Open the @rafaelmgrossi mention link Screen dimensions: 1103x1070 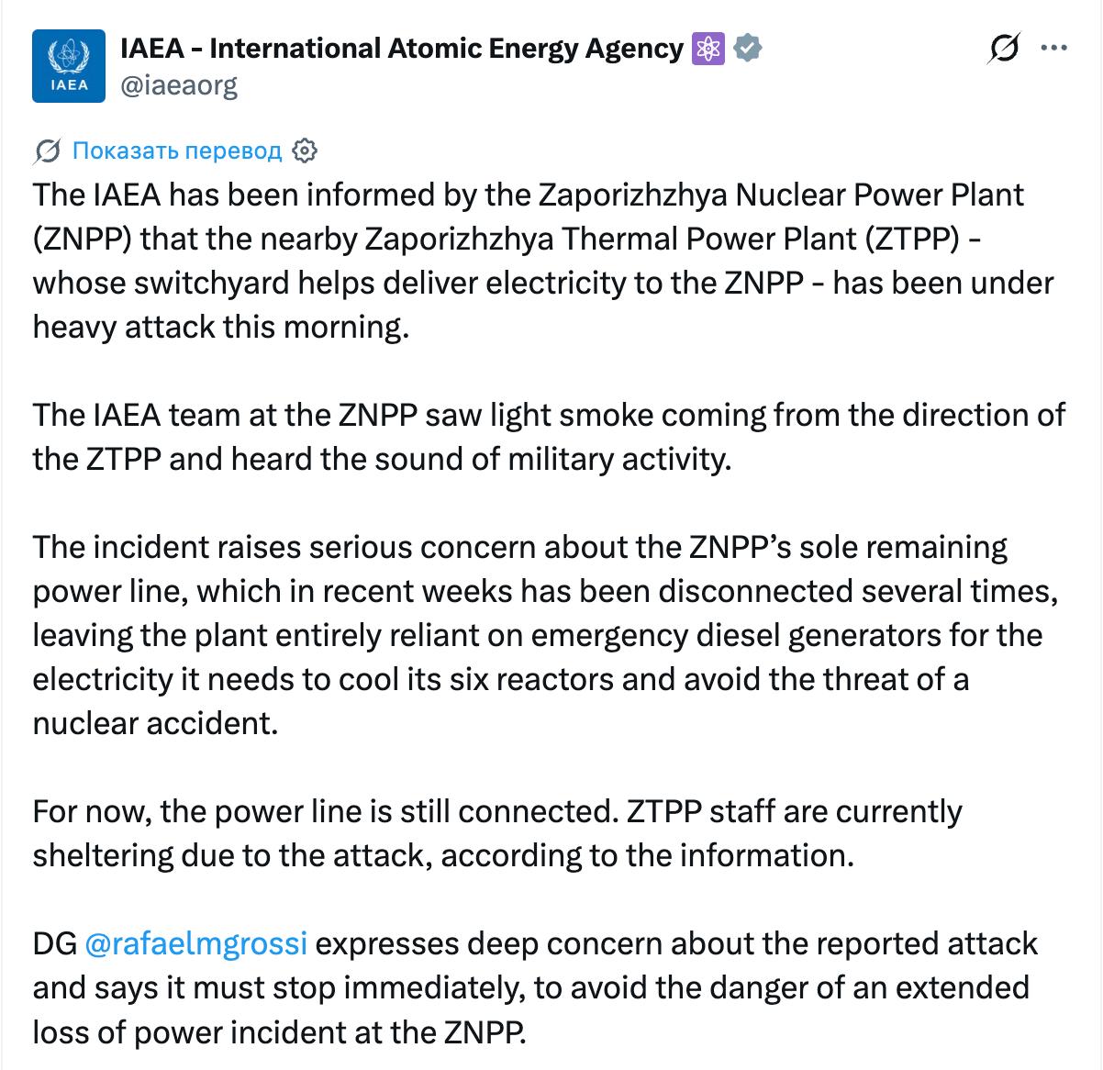pos(195,944)
